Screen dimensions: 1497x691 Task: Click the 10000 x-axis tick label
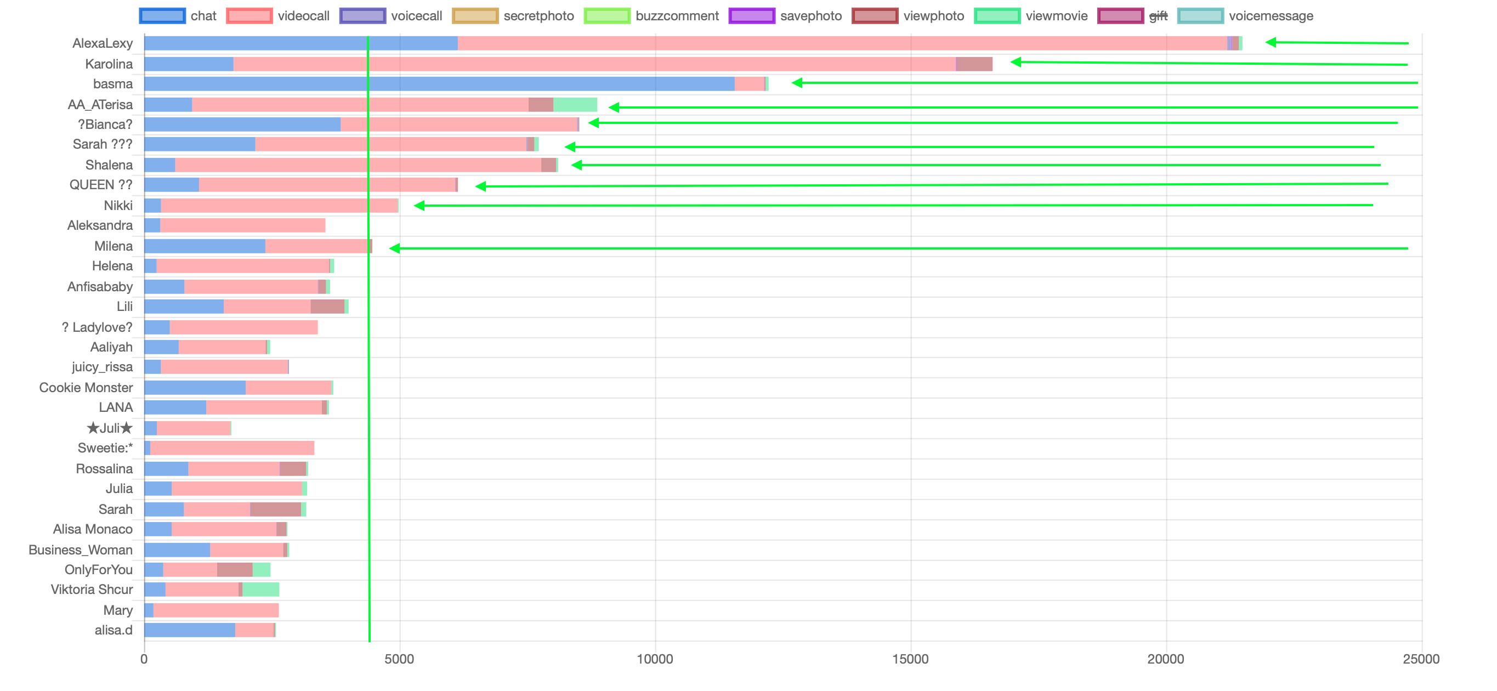pos(655,659)
